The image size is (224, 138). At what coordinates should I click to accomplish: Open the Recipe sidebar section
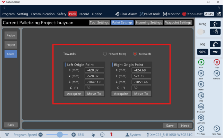(x=11, y=36)
